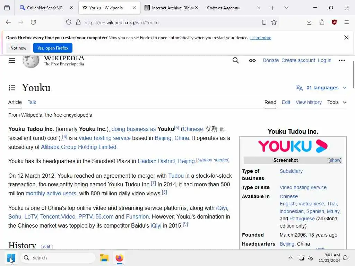Click the Donate link
This screenshot has height=266, width=355.
tap(270, 60)
